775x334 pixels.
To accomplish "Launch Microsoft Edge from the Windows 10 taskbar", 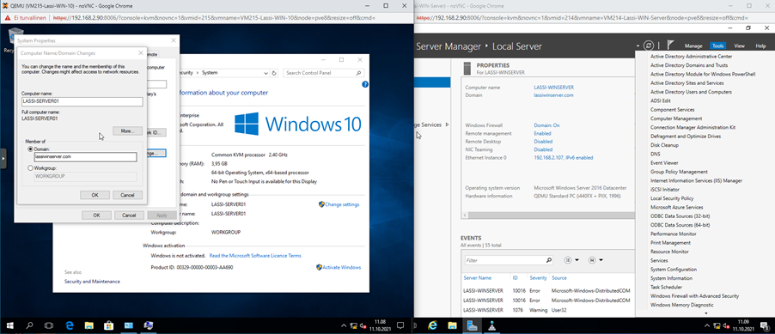I will point(70,325).
